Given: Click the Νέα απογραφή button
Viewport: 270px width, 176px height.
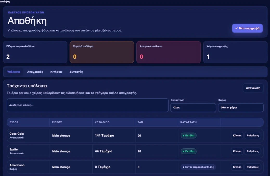Looking at the screenshot, I should [247, 28].
